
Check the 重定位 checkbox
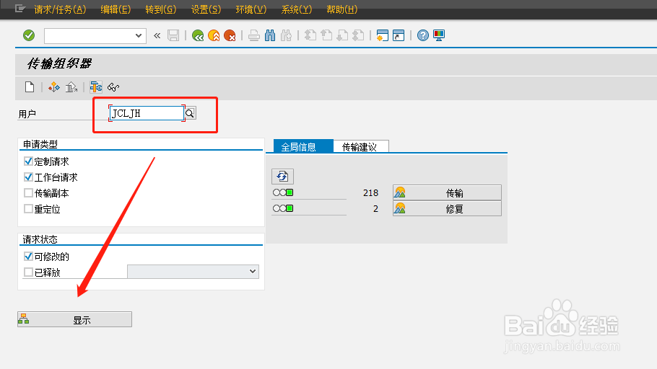[28, 209]
